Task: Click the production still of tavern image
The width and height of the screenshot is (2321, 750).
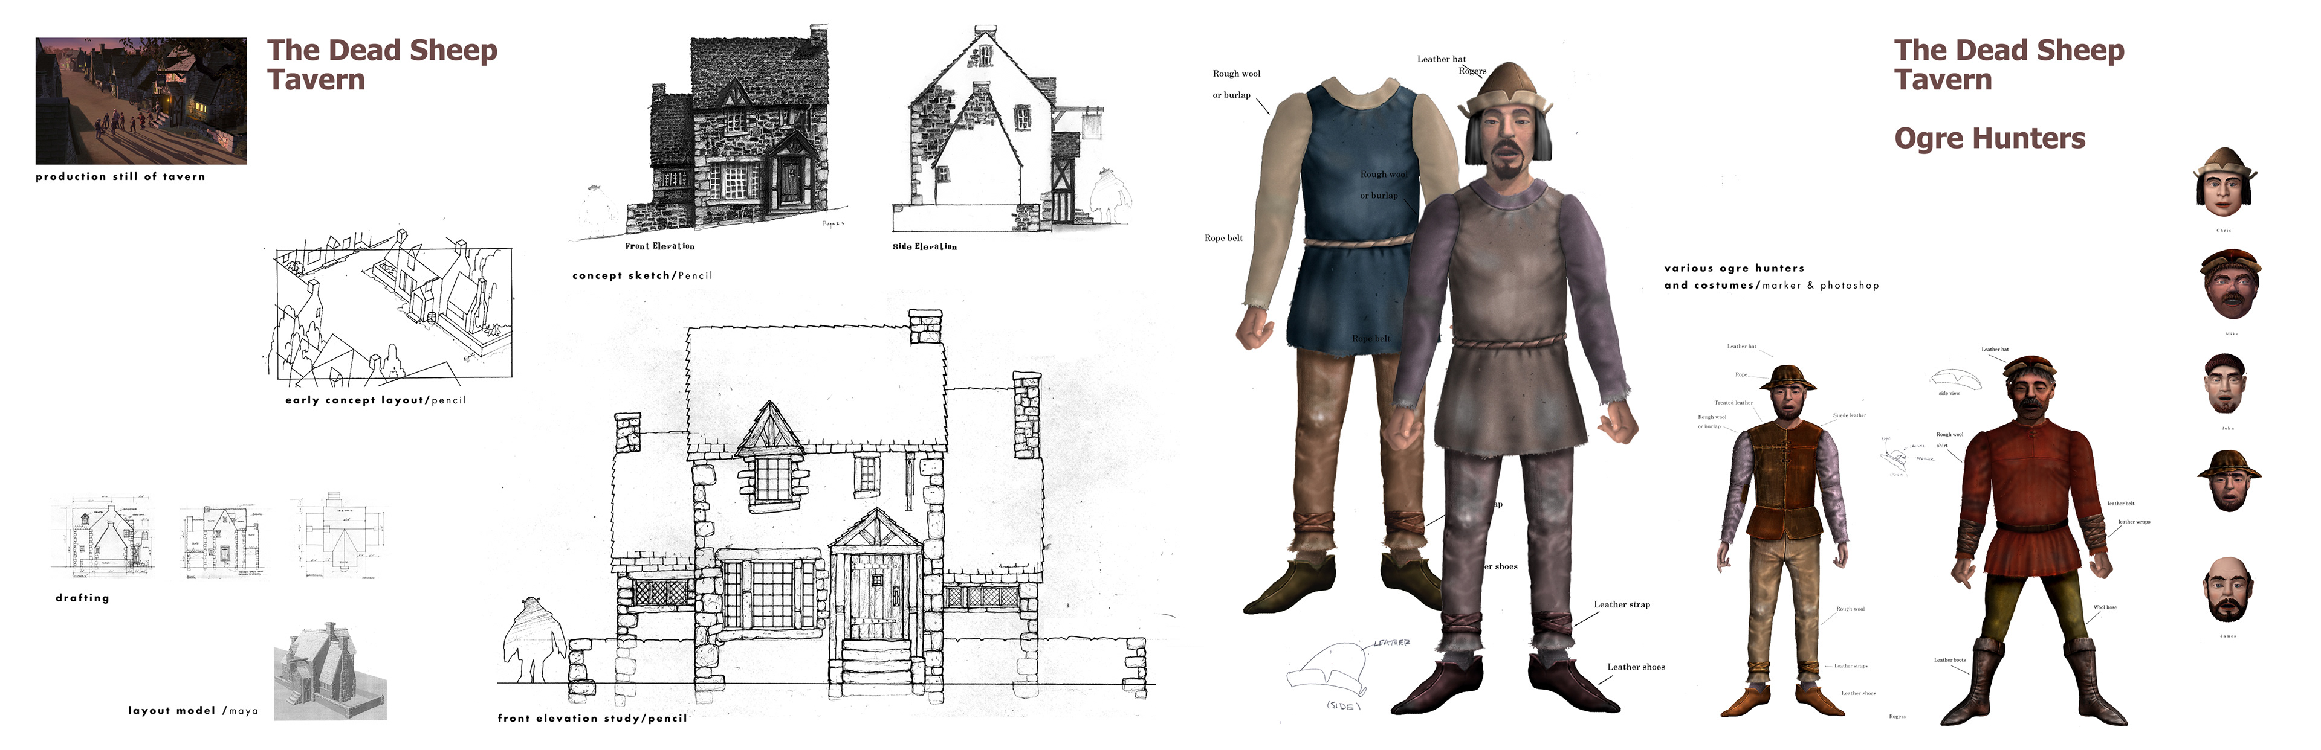Action: (141, 100)
